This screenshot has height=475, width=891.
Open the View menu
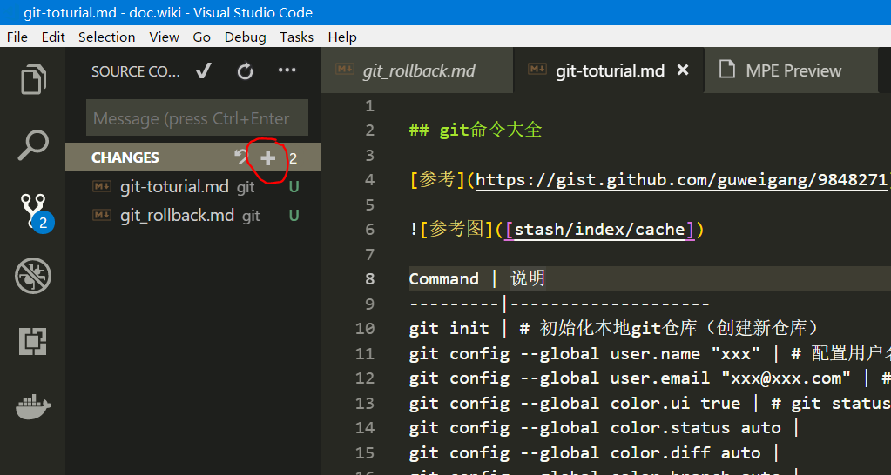tap(165, 37)
